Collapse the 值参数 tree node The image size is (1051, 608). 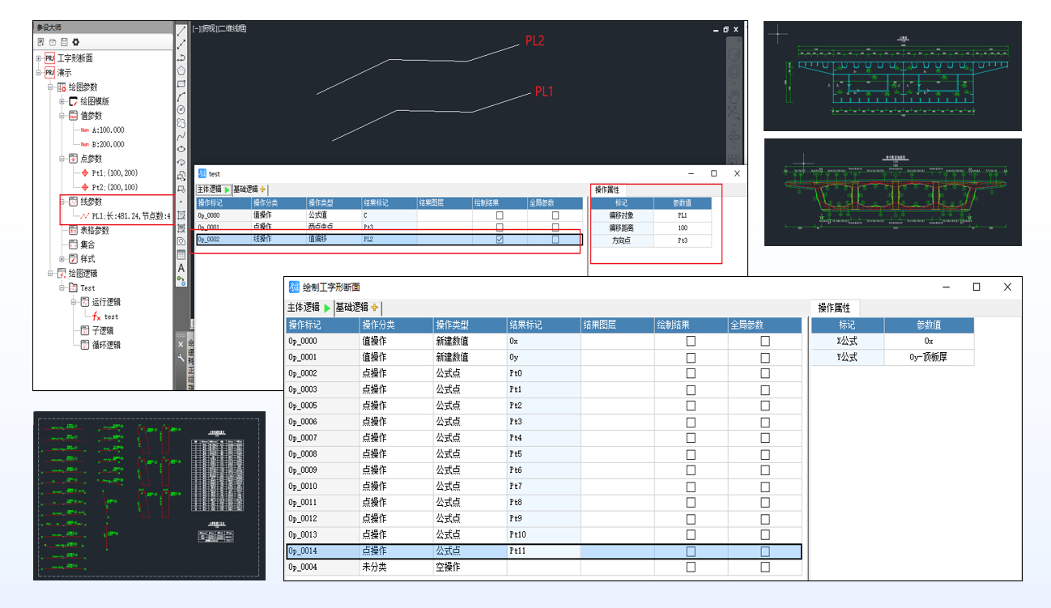pos(62,116)
